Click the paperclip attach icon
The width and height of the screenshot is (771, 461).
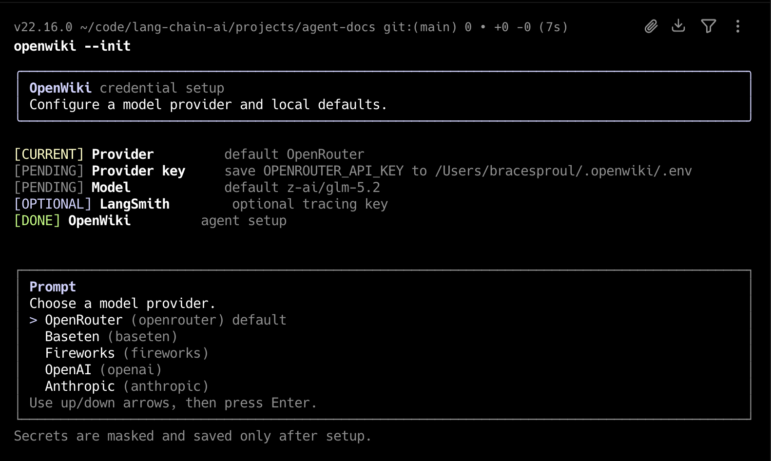coord(651,26)
